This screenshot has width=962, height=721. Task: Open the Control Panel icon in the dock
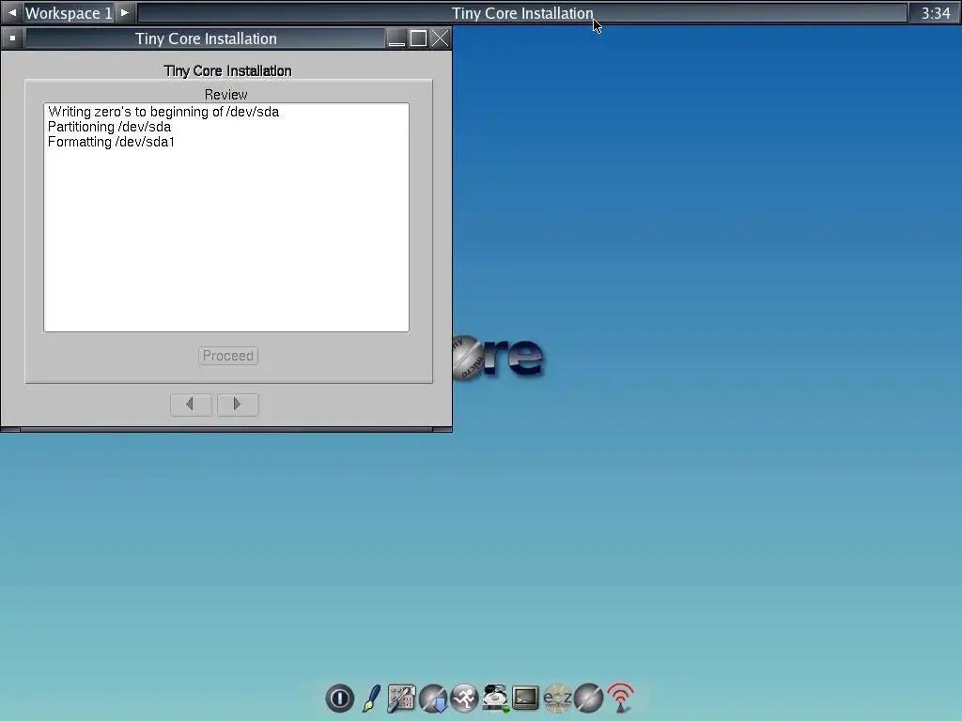(401, 698)
